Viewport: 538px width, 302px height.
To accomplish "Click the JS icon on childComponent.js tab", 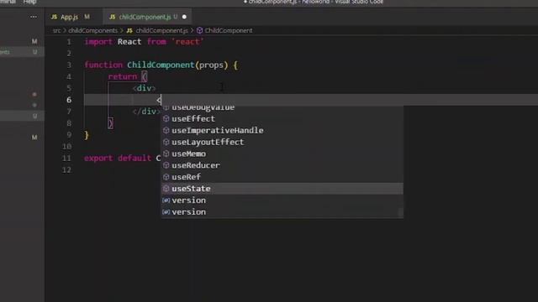I will tap(112, 17).
